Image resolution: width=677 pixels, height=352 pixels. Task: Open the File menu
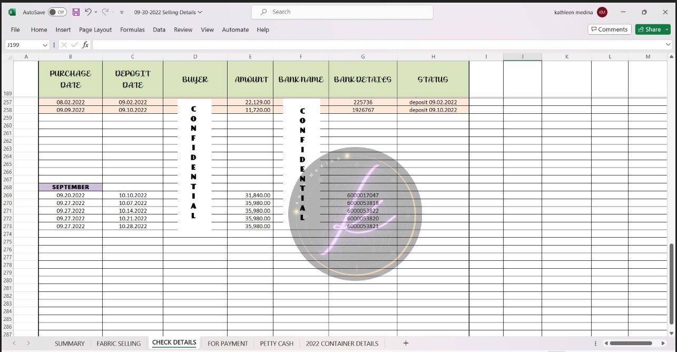15,30
